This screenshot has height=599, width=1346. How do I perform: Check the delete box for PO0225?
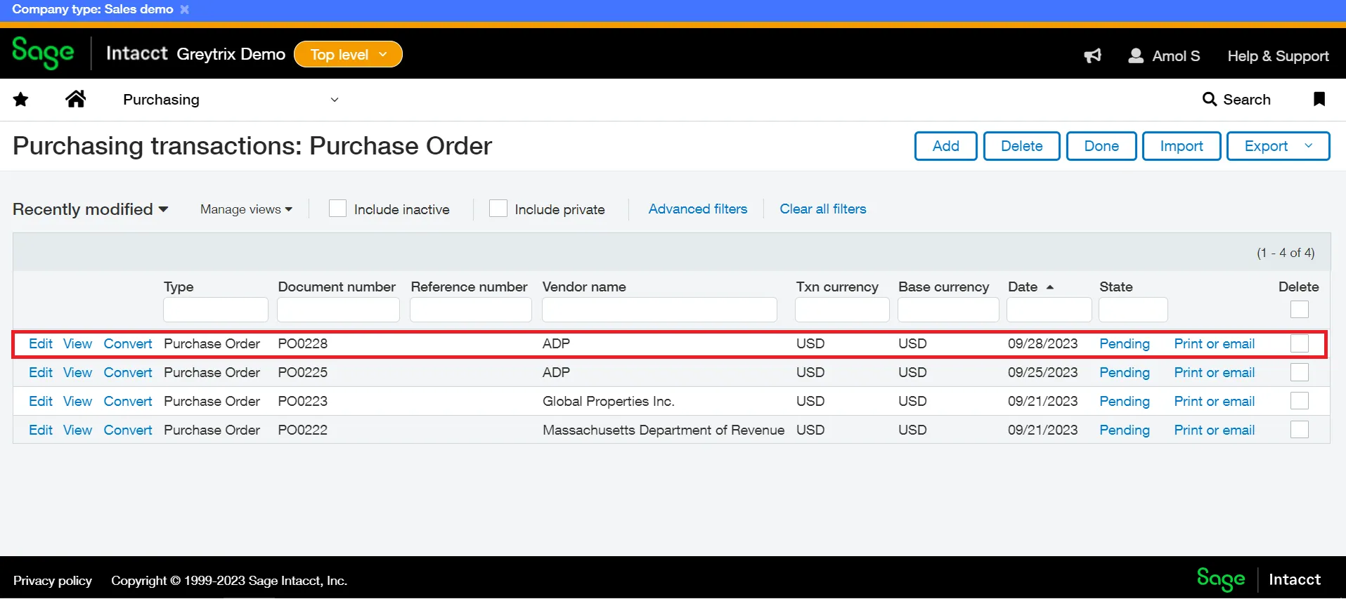pyautogui.click(x=1300, y=372)
